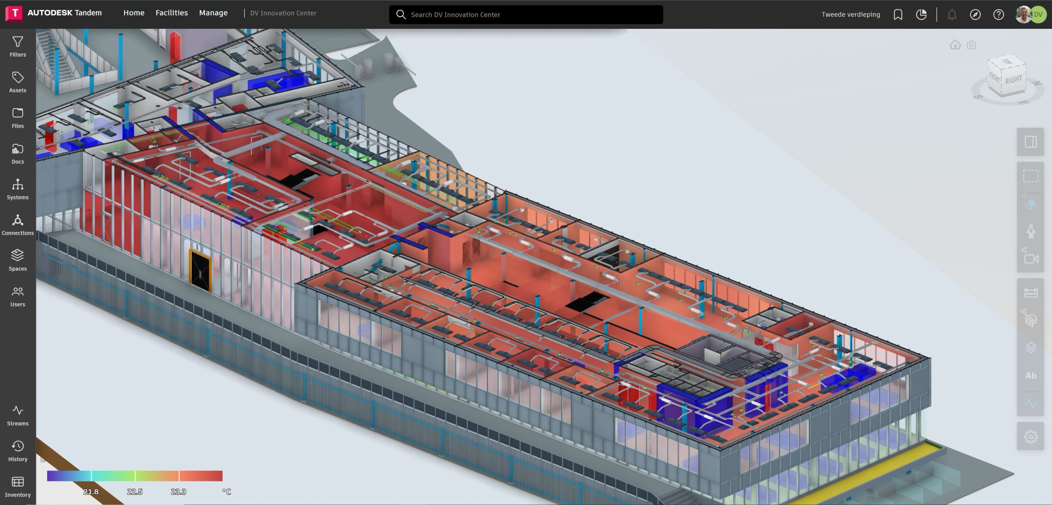Viewport: 1052px width, 505px height.
Task: Click the Manage menu item
Action: [213, 13]
